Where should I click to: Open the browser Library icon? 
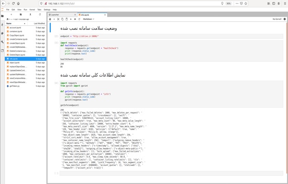click(x=268, y=4)
